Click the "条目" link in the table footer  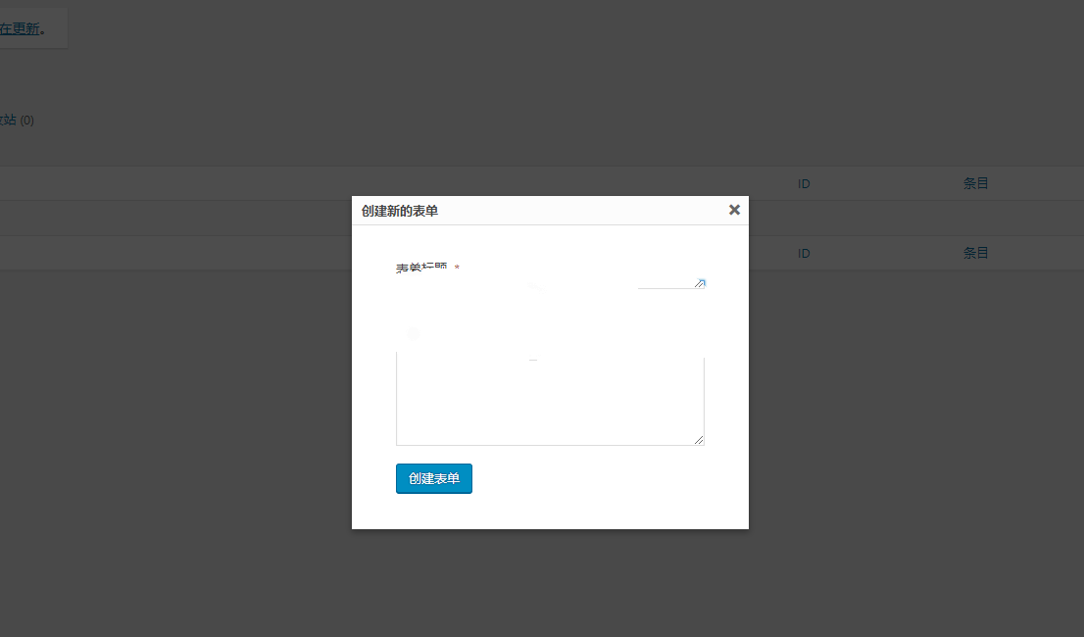pyautogui.click(x=975, y=253)
